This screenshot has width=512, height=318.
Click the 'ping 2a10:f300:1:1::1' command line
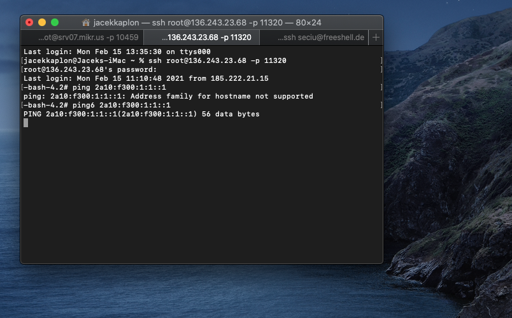[x=95, y=87]
